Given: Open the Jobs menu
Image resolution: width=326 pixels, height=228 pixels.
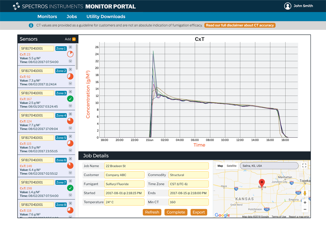Looking at the screenshot, I should [x=72, y=17].
